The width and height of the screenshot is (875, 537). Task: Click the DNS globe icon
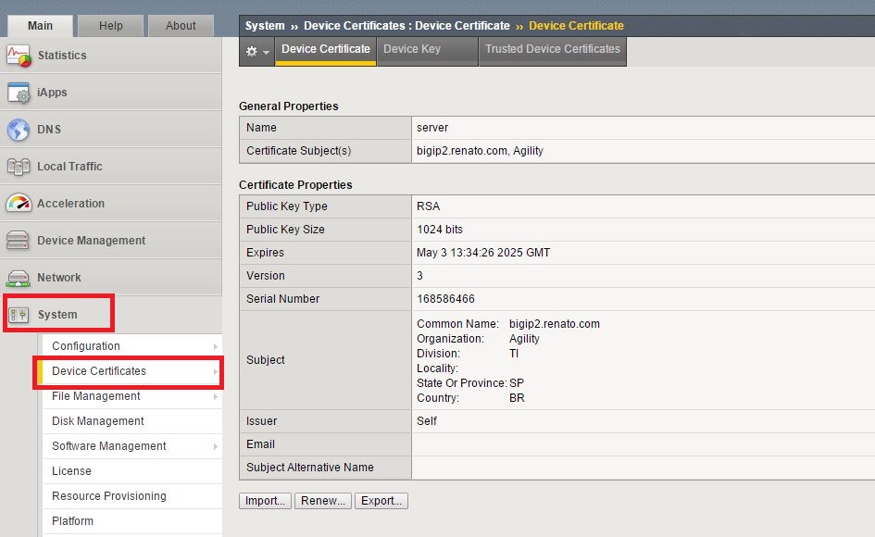tap(19, 130)
